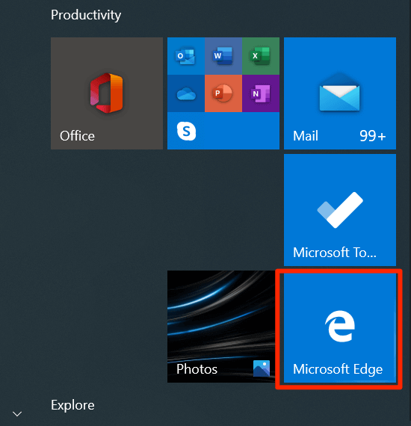The image size is (411, 426).
Task: Expand the chevron arrow at bottom left
Action: 17,414
